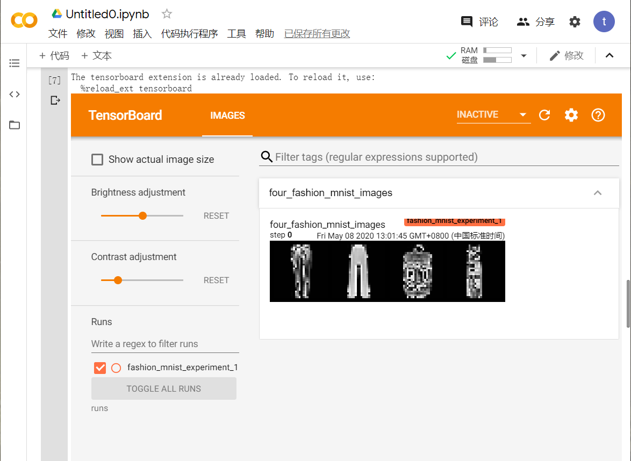Click the fashion MNIST image preview
This screenshot has height=461, width=631.
pyautogui.click(x=387, y=271)
